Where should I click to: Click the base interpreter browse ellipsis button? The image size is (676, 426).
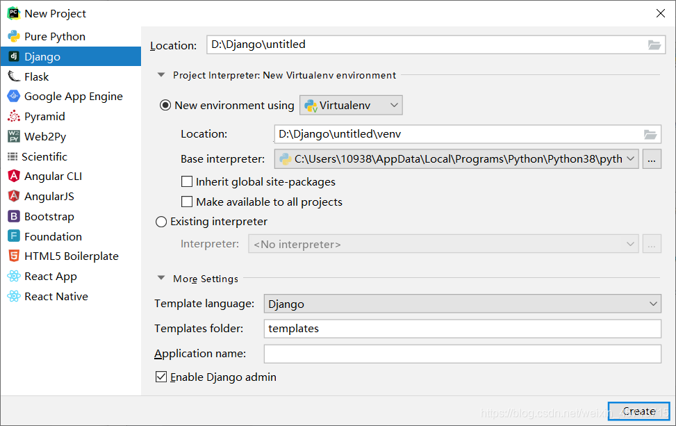click(x=652, y=159)
